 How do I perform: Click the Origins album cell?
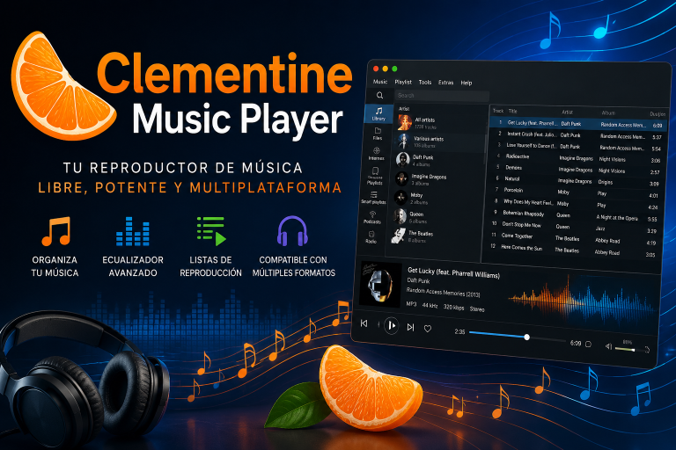pyautogui.click(x=606, y=182)
